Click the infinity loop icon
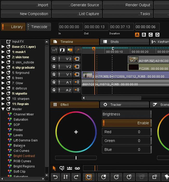This screenshot has height=182, width=169. [x=77, y=168]
